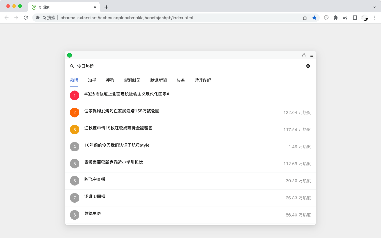Open topic 陈飞宇直播
This screenshot has width=381, height=238.
point(95,179)
